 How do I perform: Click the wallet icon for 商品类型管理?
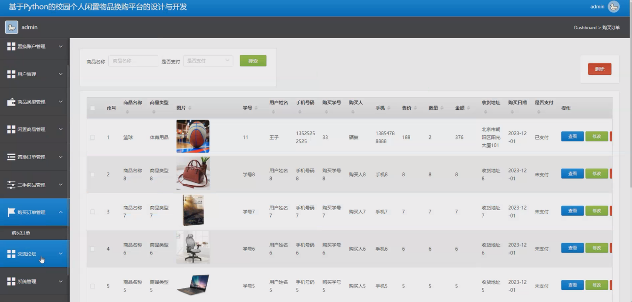[11, 102]
